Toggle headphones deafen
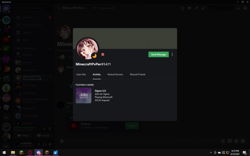Viewport: 250px width, 156px height. [x=44, y=144]
